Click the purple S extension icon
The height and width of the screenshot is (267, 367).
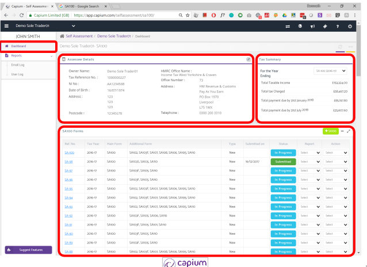point(320,15)
